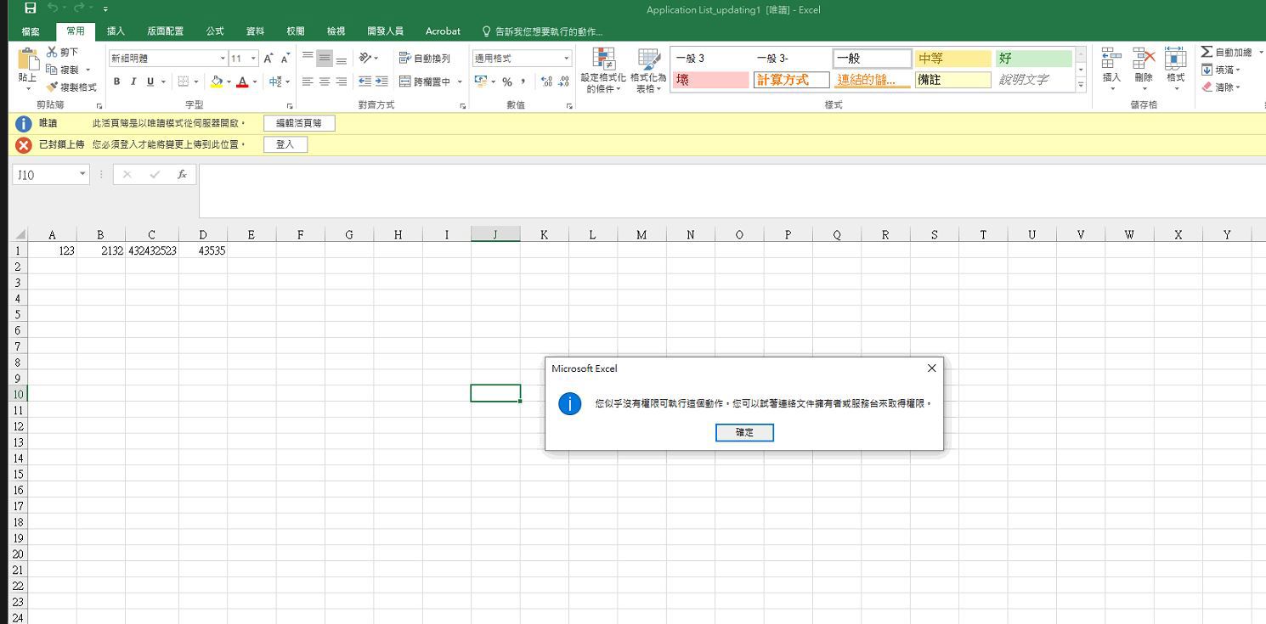1266x624 pixels.
Task: Toggle Italic formatting
Action: click(x=133, y=82)
